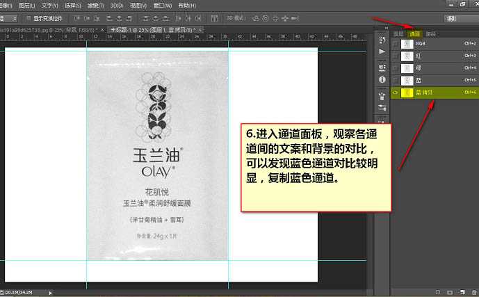Viewport: 479px width, 297px height.
Task: Open the 滤镜 menu
Action: [95, 5]
